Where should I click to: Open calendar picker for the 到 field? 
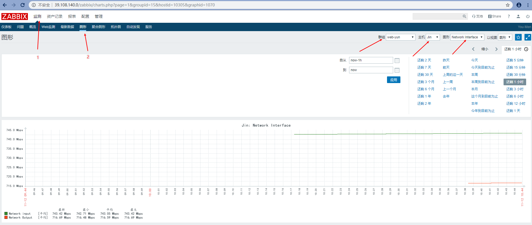click(397, 70)
